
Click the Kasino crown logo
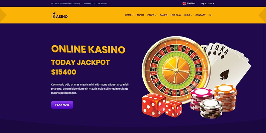pyautogui.click(x=60, y=15)
